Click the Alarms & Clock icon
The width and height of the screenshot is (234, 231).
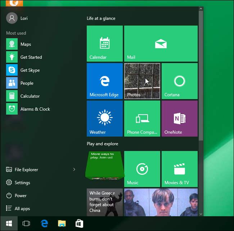[x=12, y=109]
